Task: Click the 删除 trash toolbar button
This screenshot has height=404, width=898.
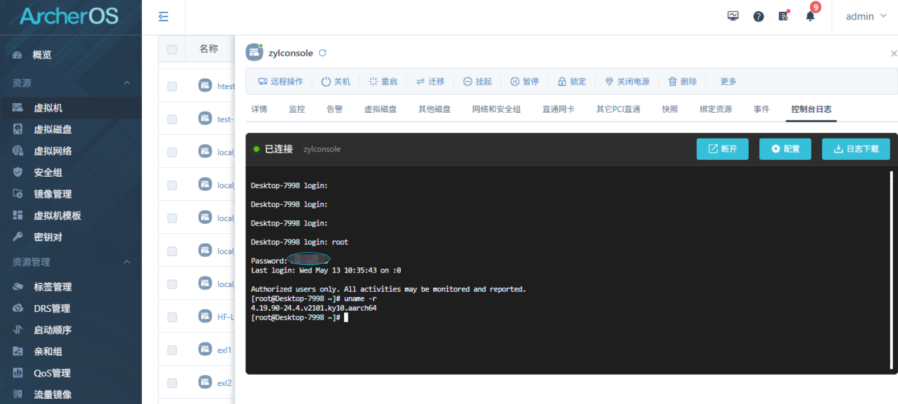Action: pyautogui.click(x=683, y=82)
